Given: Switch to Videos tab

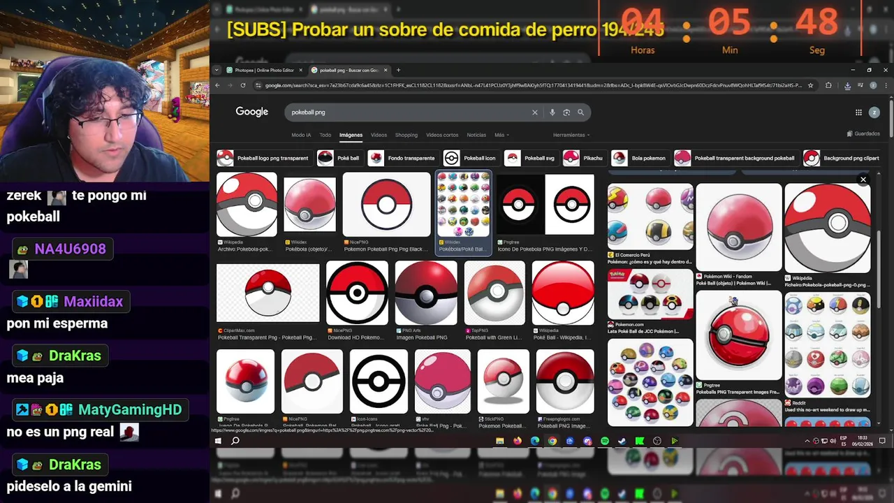Looking at the screenshot, I should pyautogui.click(x=379, y=135).
